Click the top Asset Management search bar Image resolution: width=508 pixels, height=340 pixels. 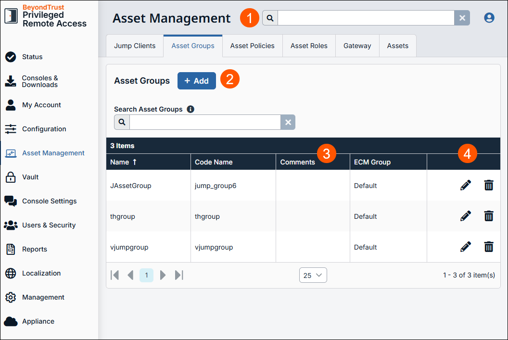pos(366,17)
